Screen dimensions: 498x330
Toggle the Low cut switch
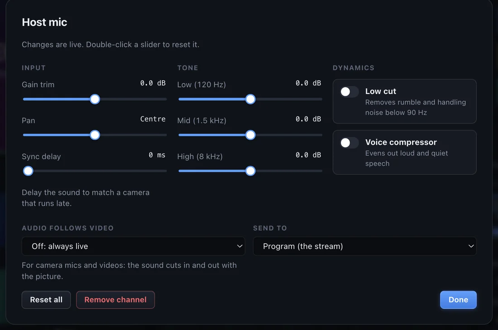tap(350, 92)
